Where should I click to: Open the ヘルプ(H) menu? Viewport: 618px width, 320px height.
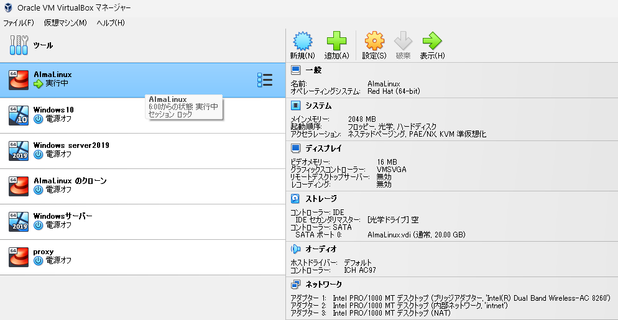[111, 23]
